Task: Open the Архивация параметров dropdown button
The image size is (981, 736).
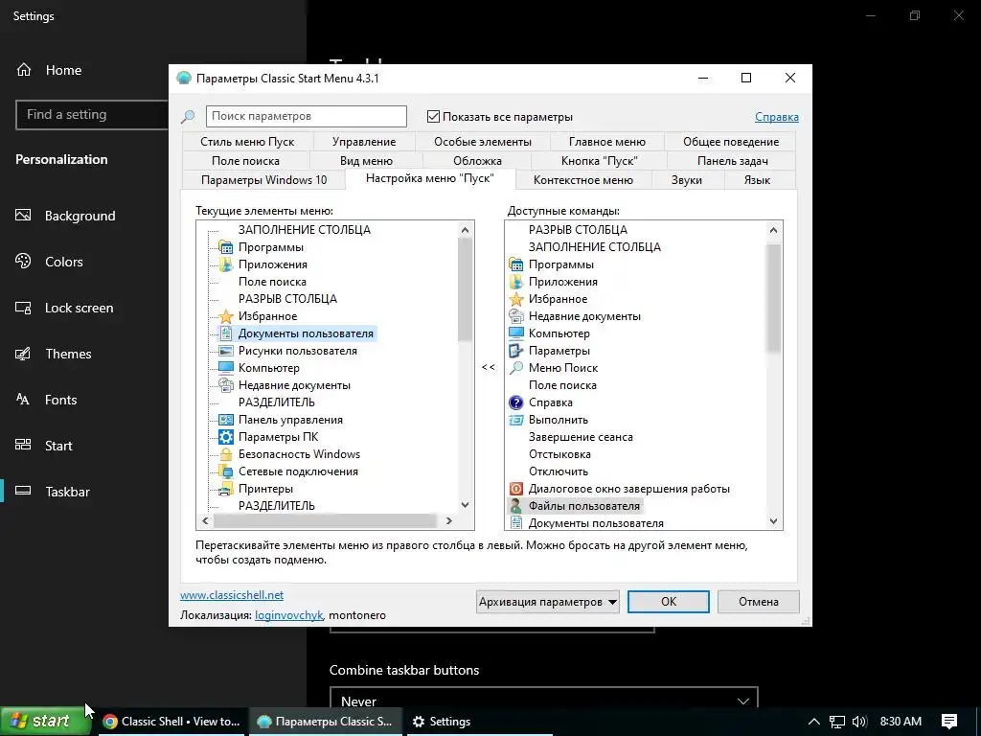Action: (547, 602)
